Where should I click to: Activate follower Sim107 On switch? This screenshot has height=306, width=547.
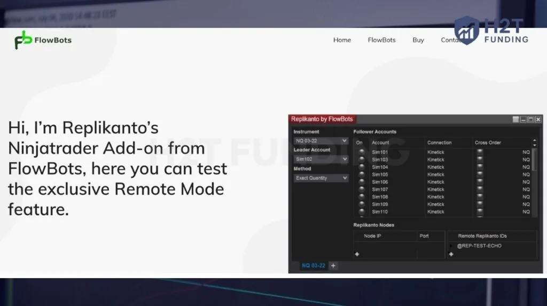click(x=362, y=189)
